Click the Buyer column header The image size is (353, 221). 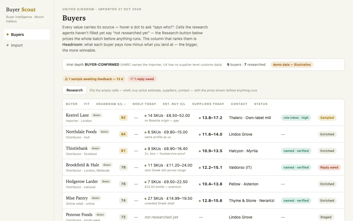[x=72, y=104]
